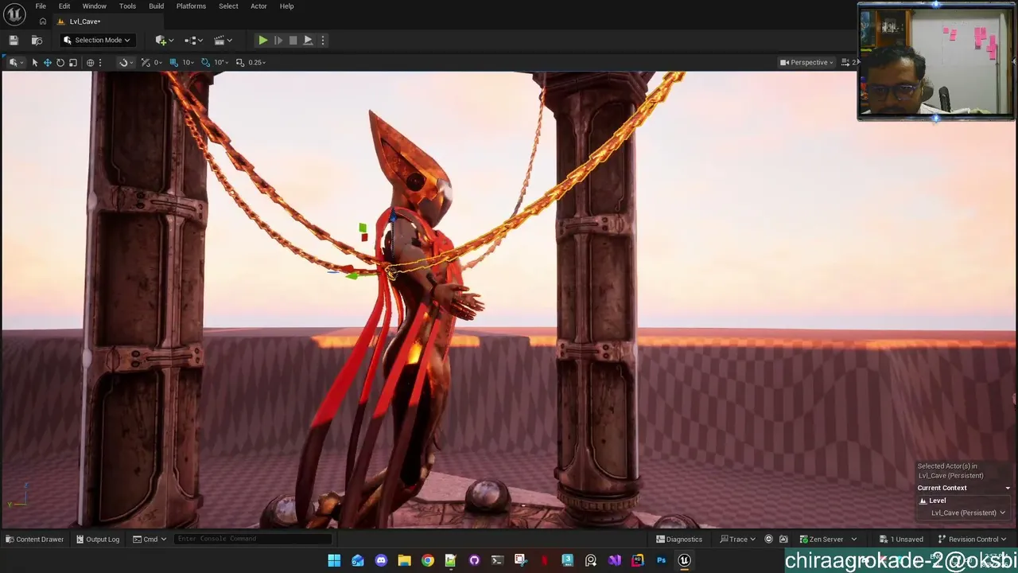Open Photoshop from the taskbar
Viewport: 1018px width, 573px height.
[x=661, y=560]
